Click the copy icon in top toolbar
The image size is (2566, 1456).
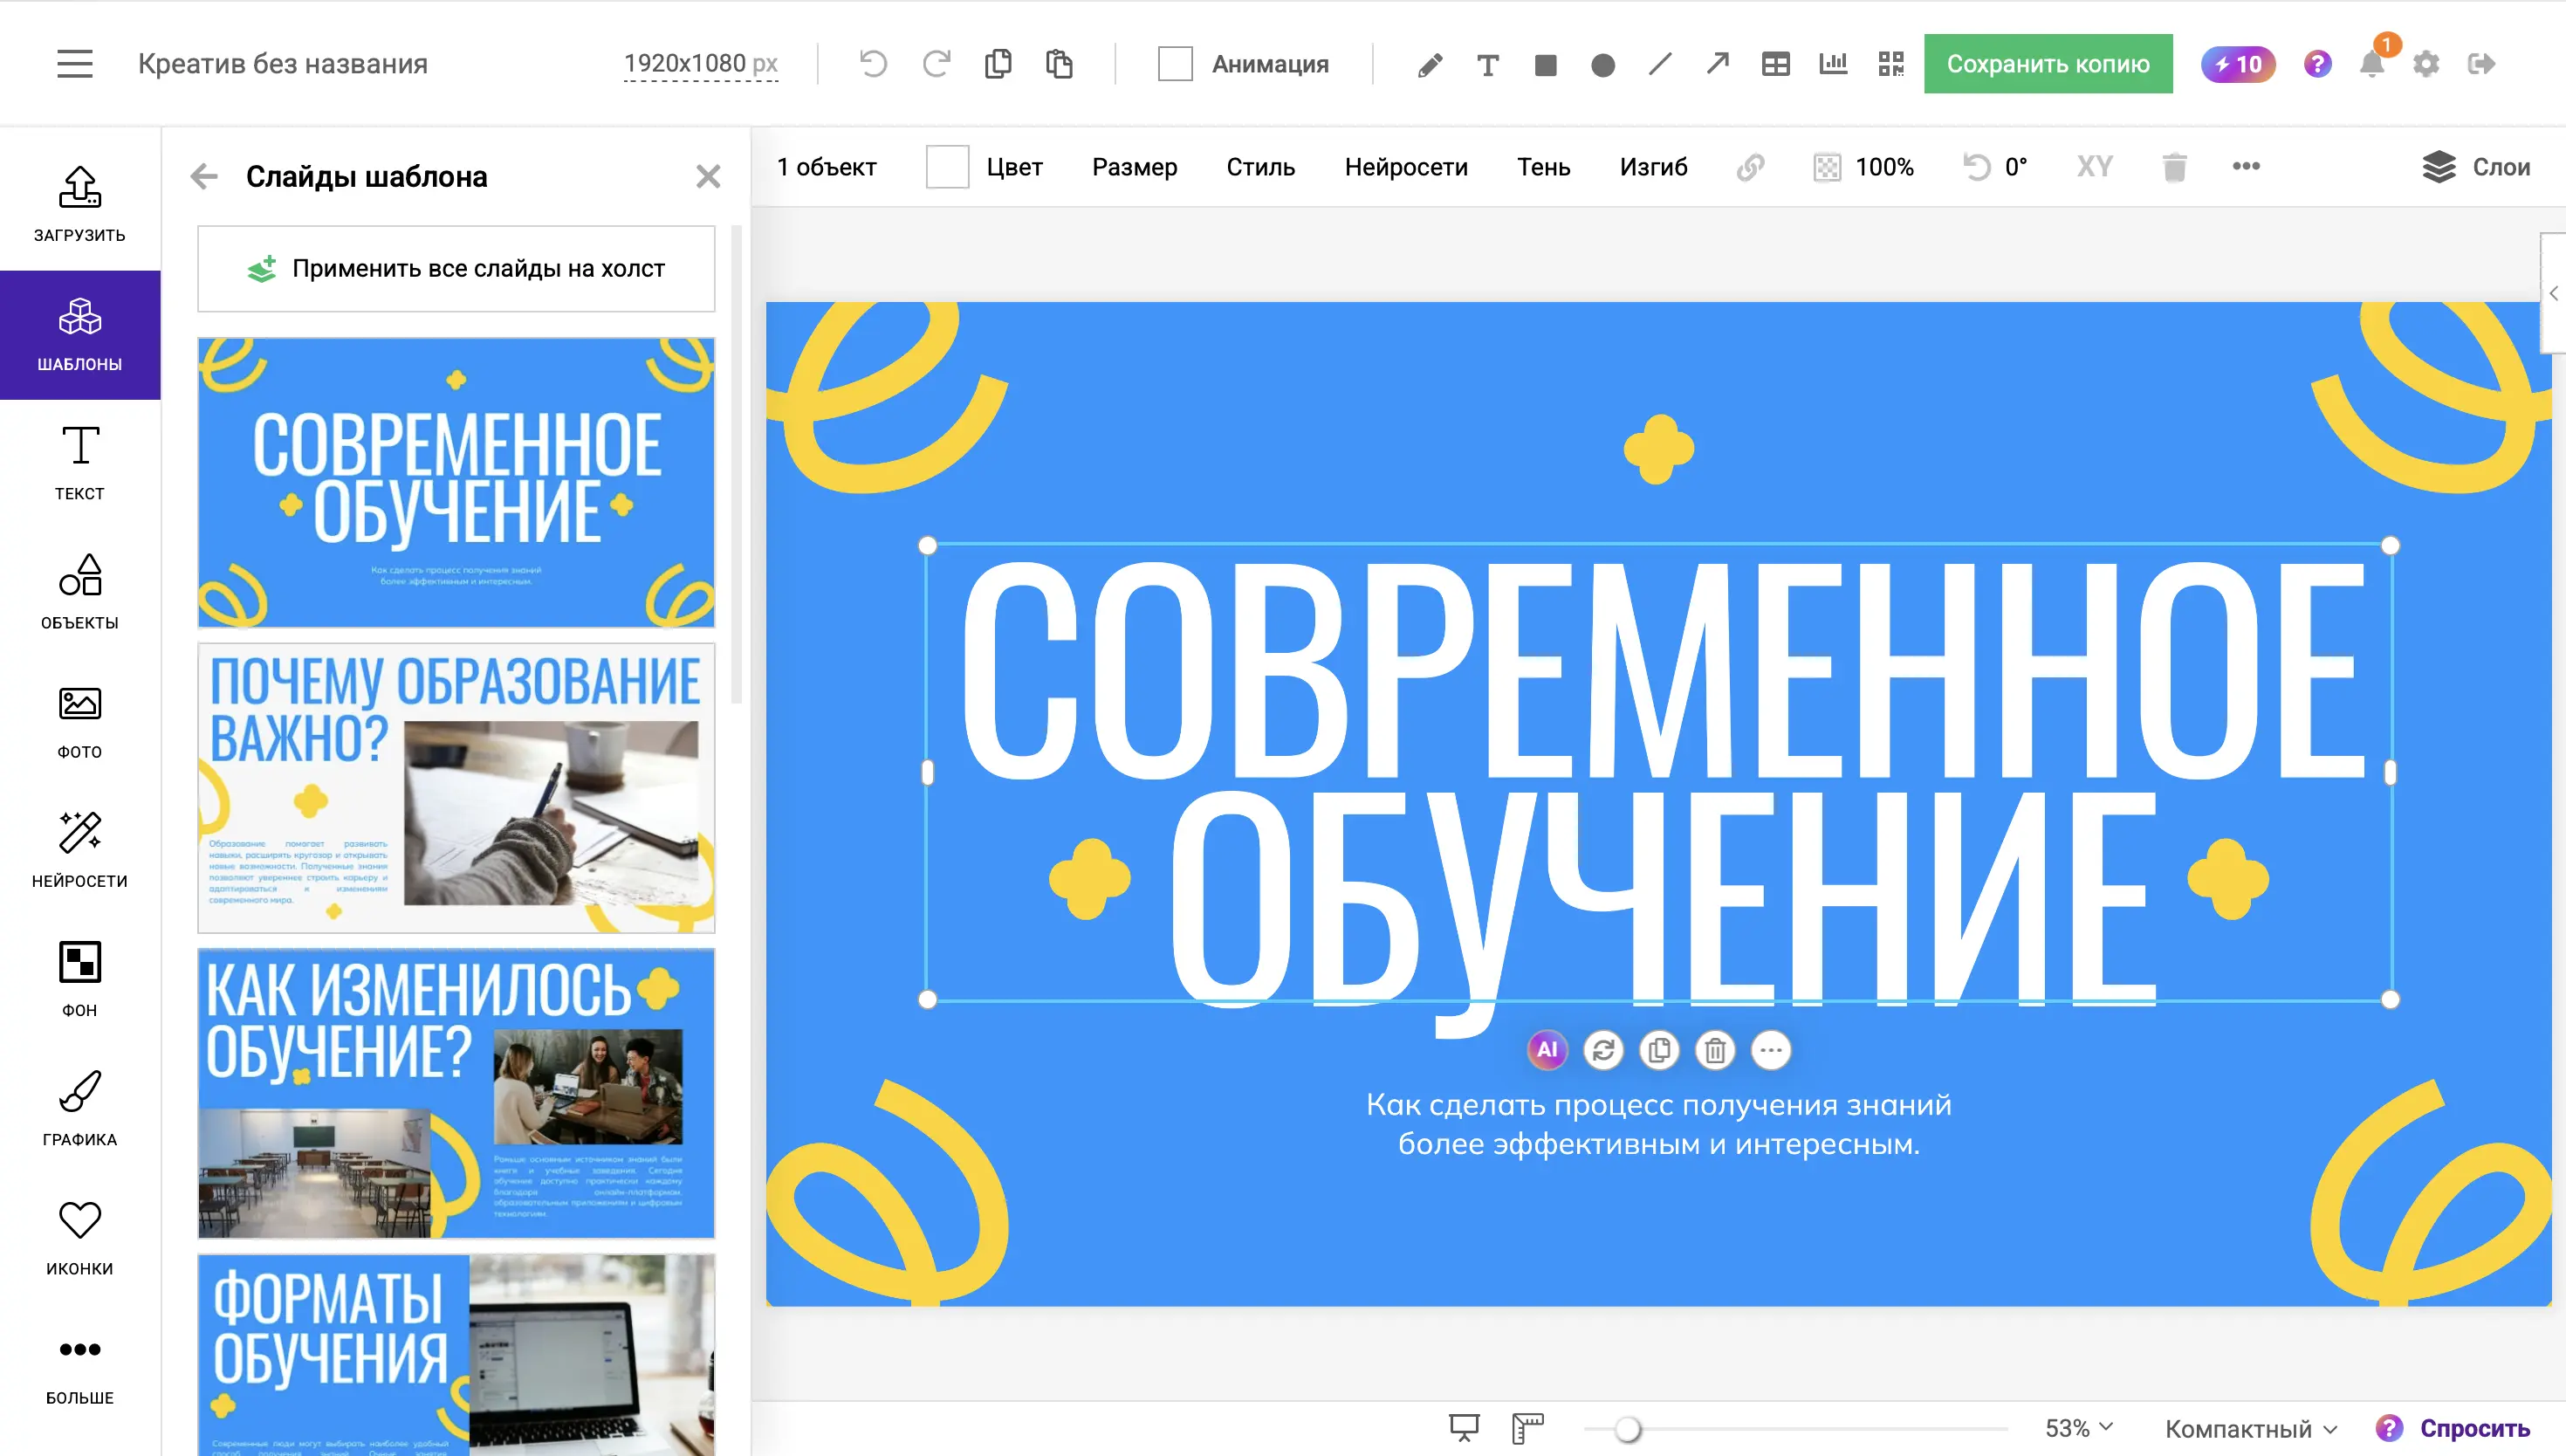tap(998, 64)
